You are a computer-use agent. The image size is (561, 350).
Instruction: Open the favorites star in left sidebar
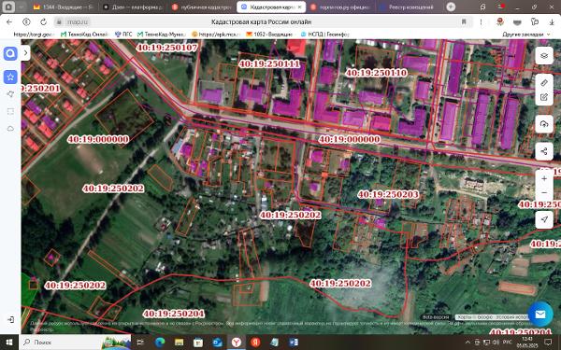pos(10,77)
